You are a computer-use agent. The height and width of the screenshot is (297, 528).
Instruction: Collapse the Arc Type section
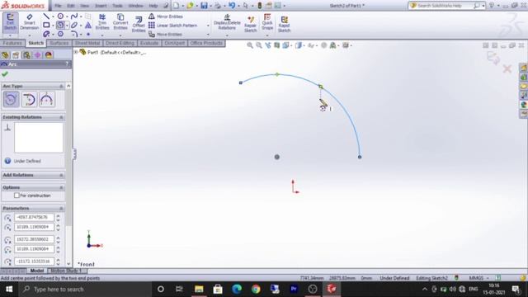pyautogui.click(x=61, y=87)
